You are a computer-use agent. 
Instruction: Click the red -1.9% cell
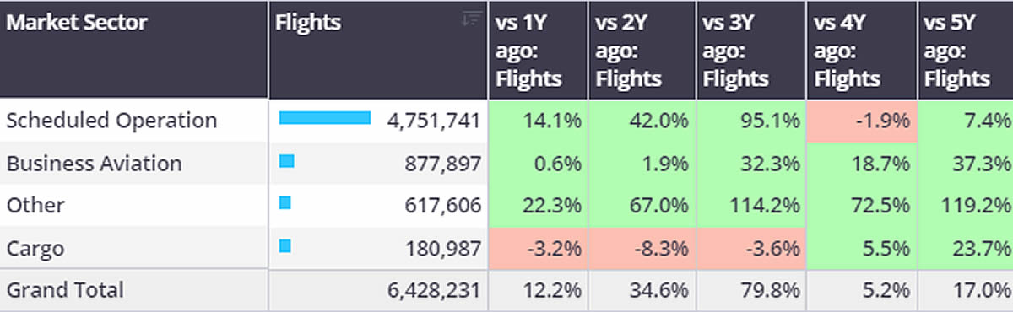point(862,121)
